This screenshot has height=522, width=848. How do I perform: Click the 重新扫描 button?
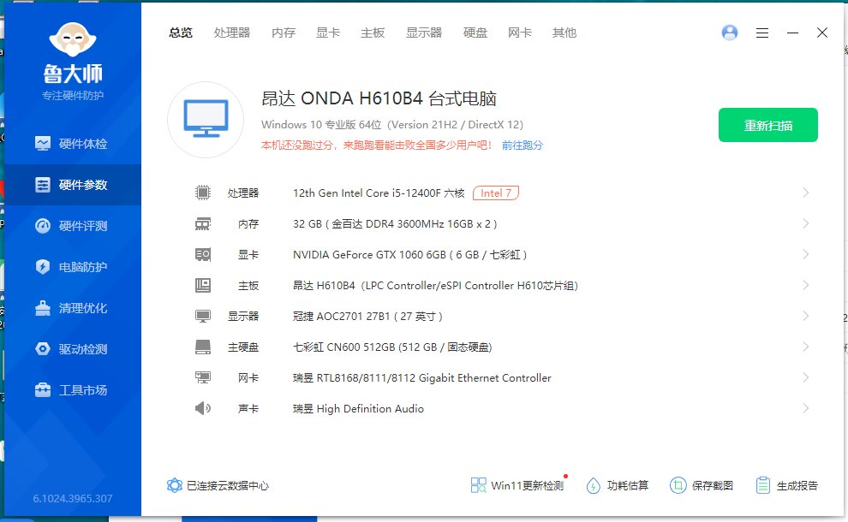(x=768, y=125)
